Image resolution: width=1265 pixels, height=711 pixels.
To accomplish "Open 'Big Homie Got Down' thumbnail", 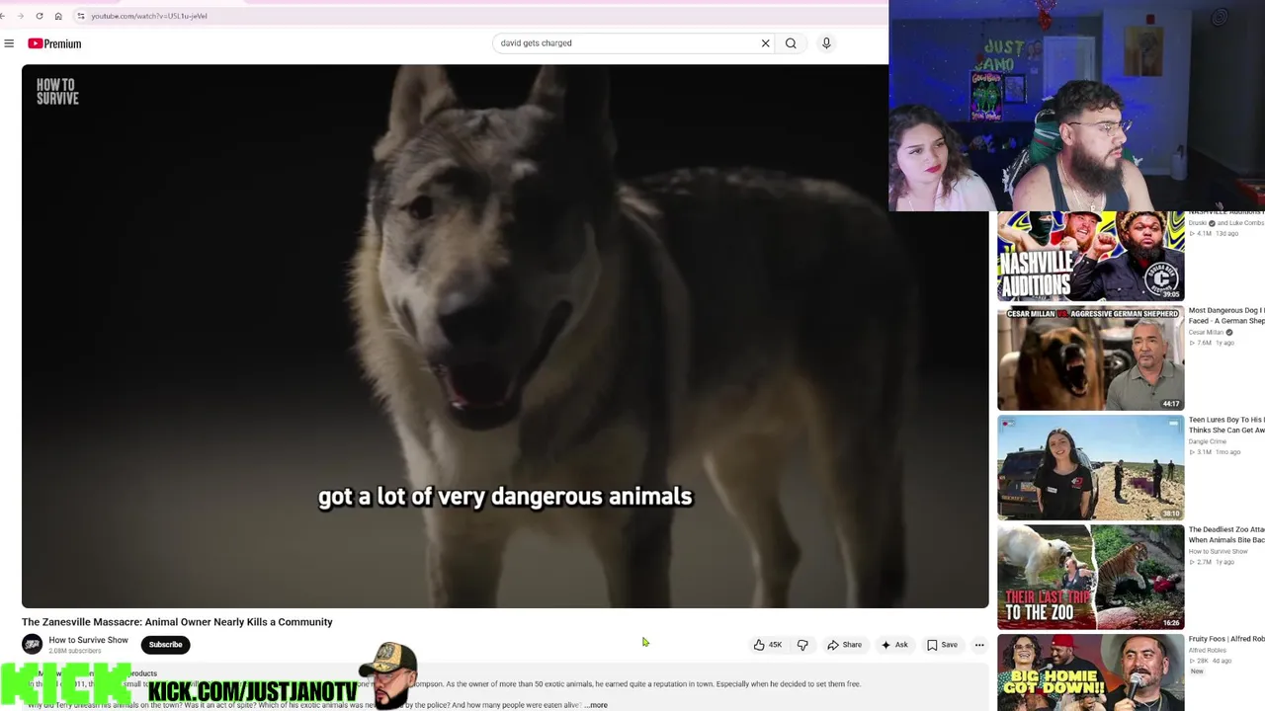I will [1090, 672].
